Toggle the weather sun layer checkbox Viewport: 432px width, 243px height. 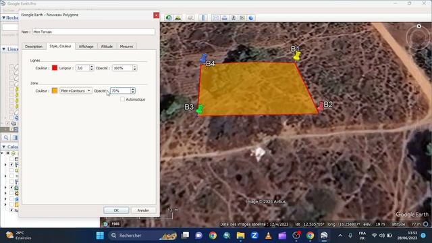11,193
